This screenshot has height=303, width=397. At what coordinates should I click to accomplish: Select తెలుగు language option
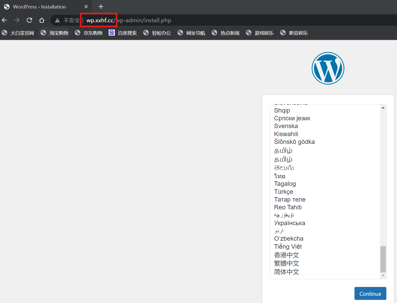click(325, 168)
